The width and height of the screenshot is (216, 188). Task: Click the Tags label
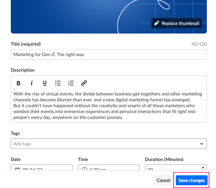(x=15, y=133)
